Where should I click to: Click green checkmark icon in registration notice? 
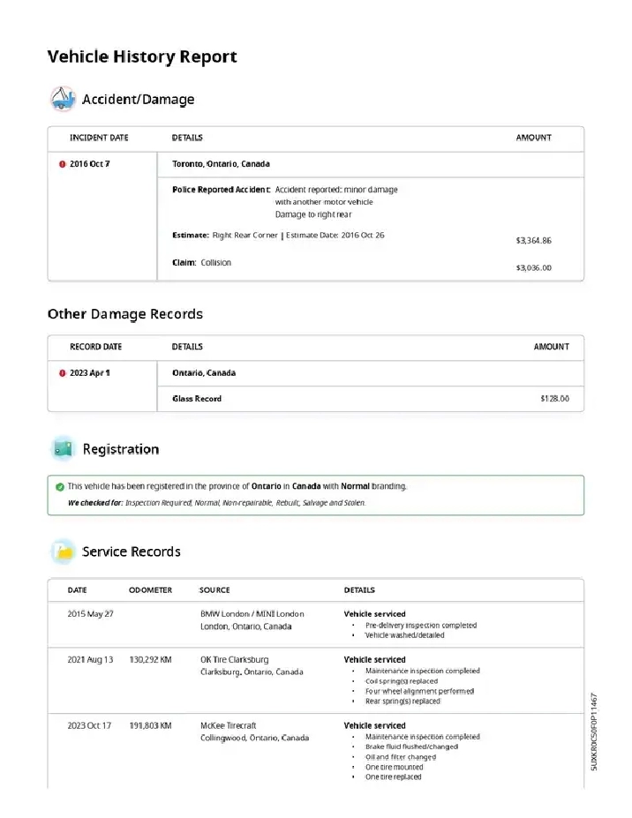click(59, 486)
